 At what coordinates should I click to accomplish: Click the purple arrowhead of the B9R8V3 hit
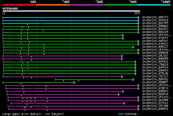tap(123, 92)
